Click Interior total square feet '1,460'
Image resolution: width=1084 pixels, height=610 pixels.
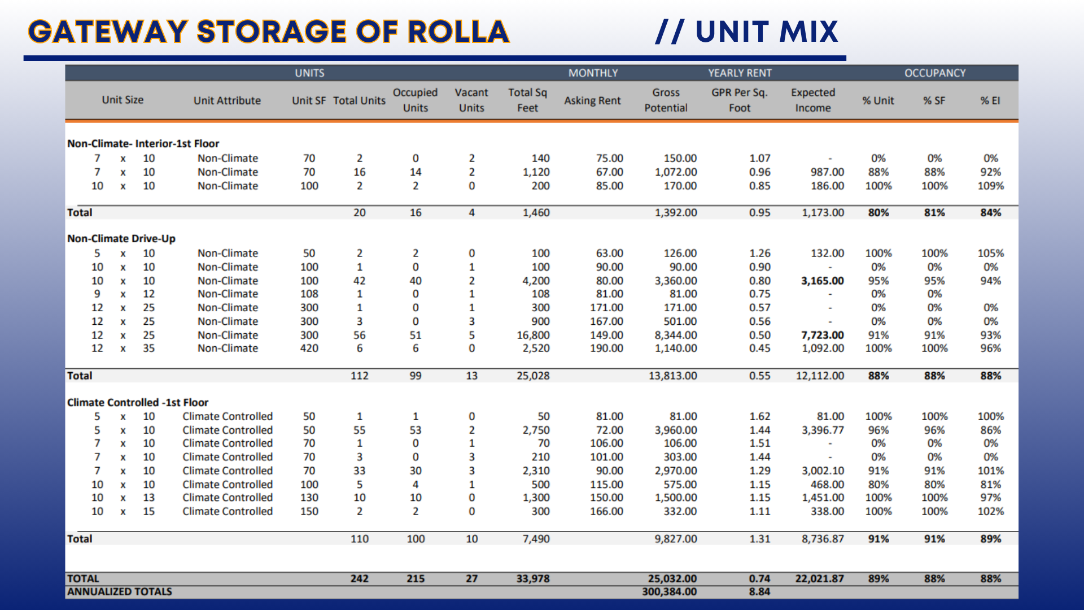(x=536, y=212)
